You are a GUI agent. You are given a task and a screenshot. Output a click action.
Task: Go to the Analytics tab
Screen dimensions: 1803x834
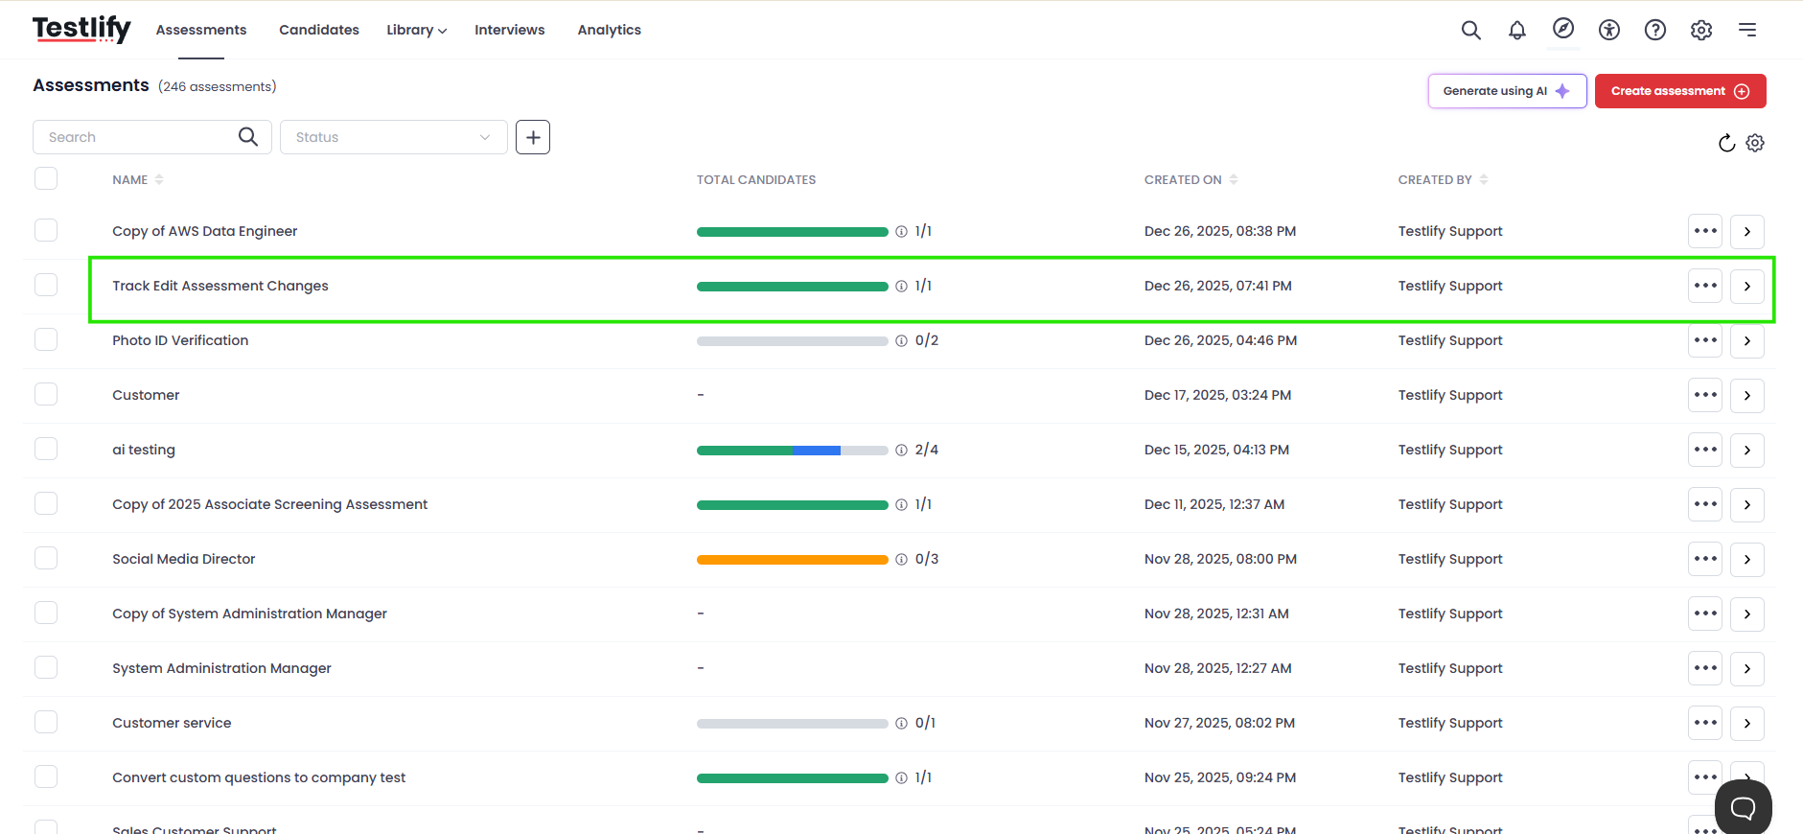pos(609,30)
